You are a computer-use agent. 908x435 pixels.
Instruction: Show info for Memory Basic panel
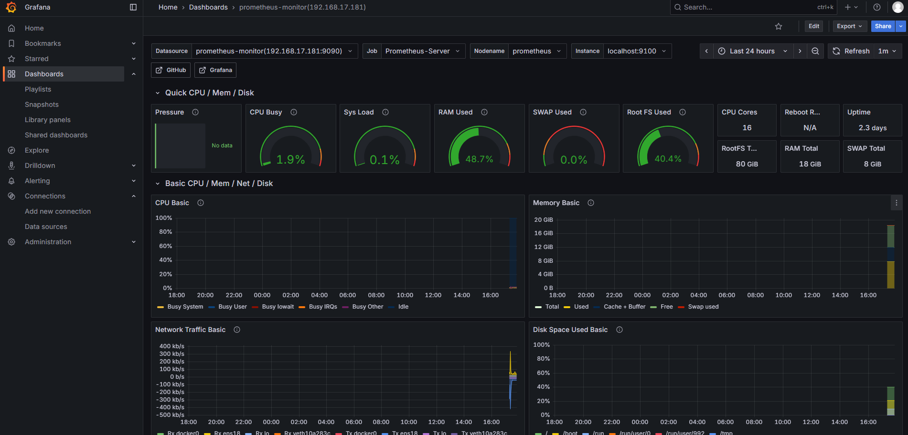coord(591,203)
